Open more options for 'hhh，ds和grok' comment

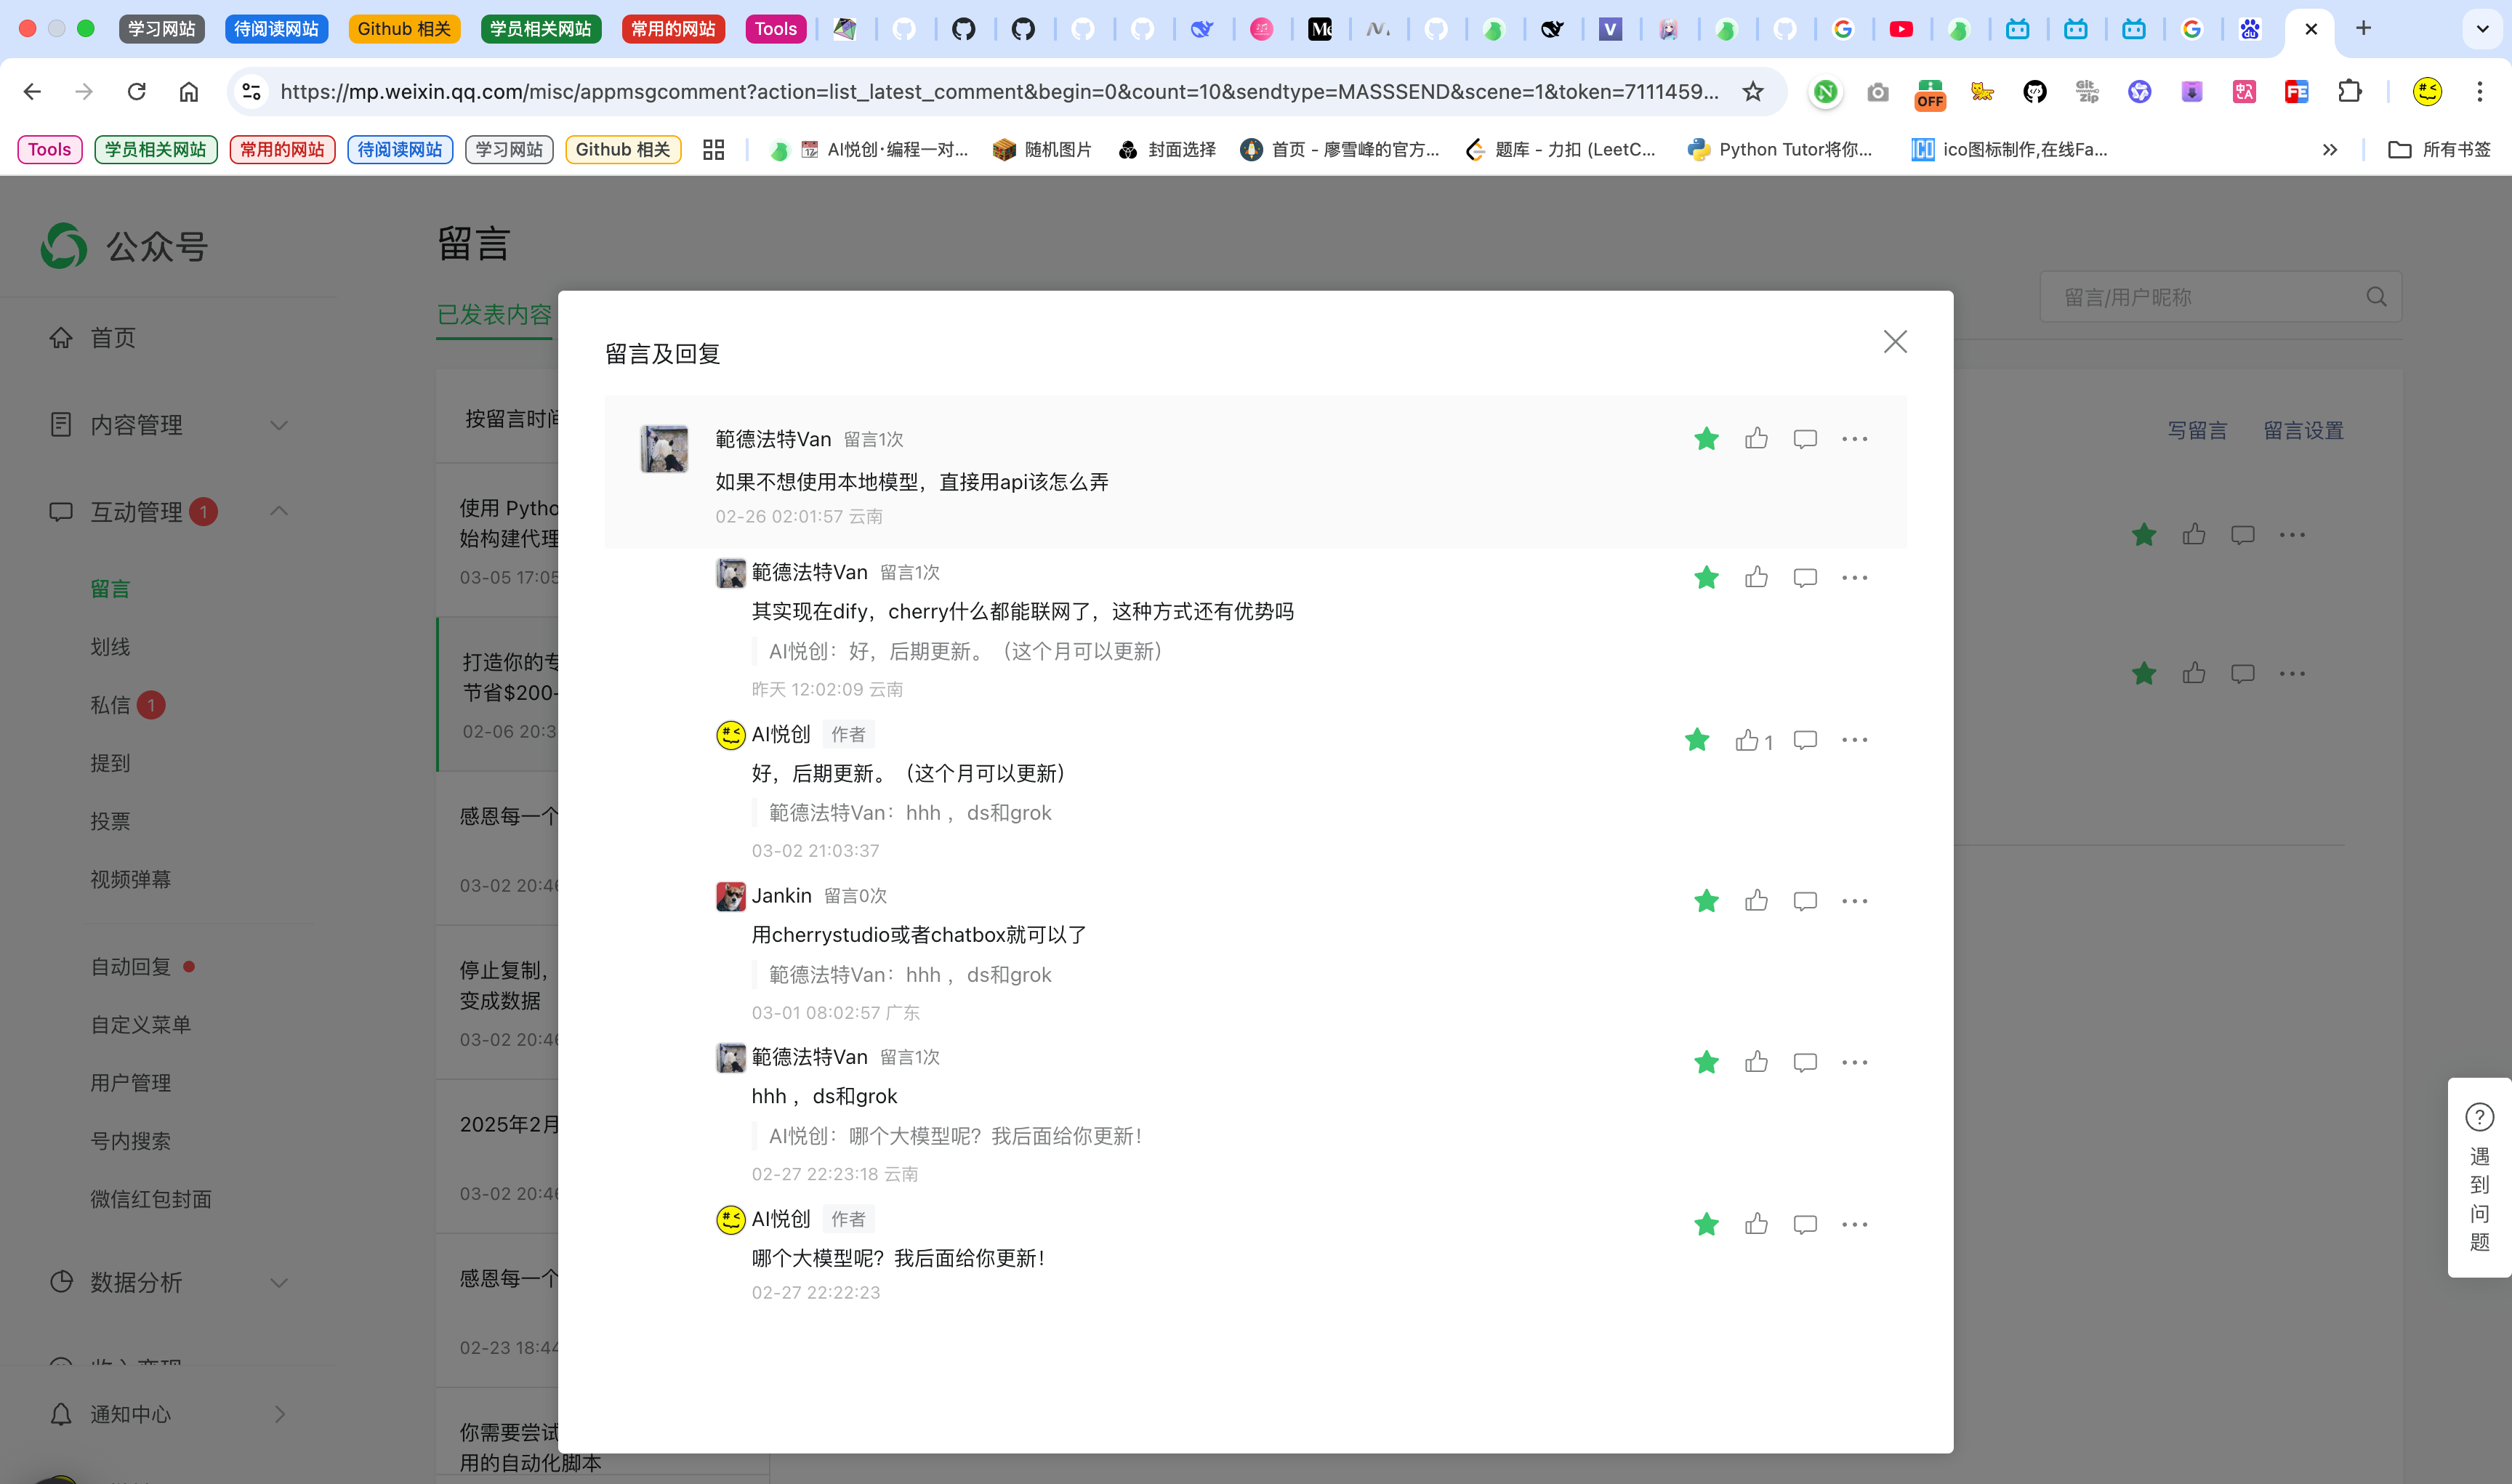point(1855,1062)
